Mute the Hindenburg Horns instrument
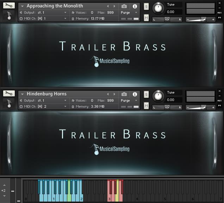 tap(146, 106)
